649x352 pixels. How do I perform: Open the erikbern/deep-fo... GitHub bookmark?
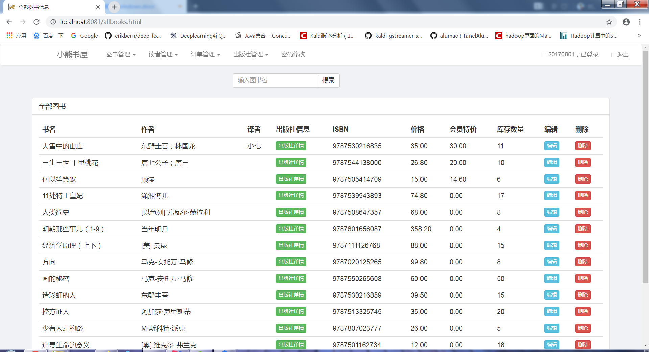tap(133, 36)
